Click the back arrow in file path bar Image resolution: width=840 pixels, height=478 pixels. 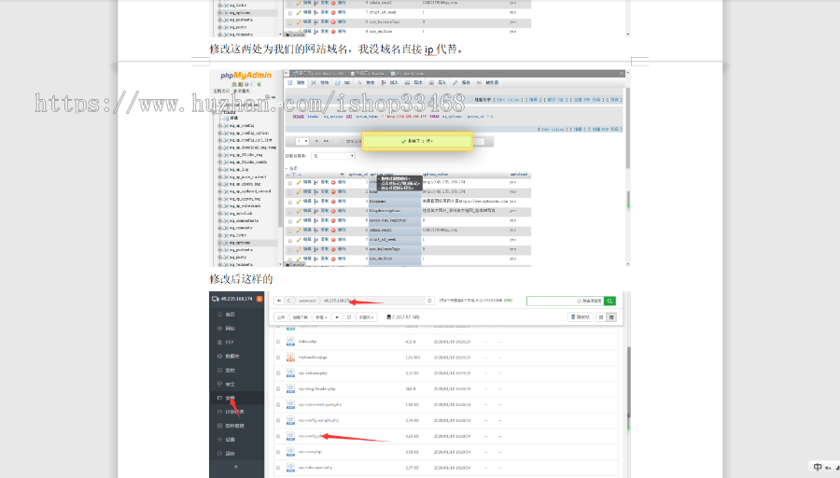(279, 301)
